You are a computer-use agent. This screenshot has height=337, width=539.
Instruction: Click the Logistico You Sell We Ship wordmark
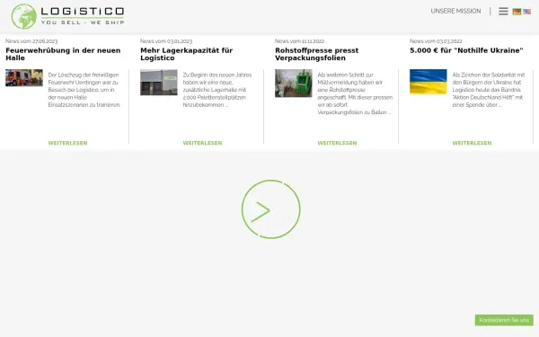(x=83, y=16)
